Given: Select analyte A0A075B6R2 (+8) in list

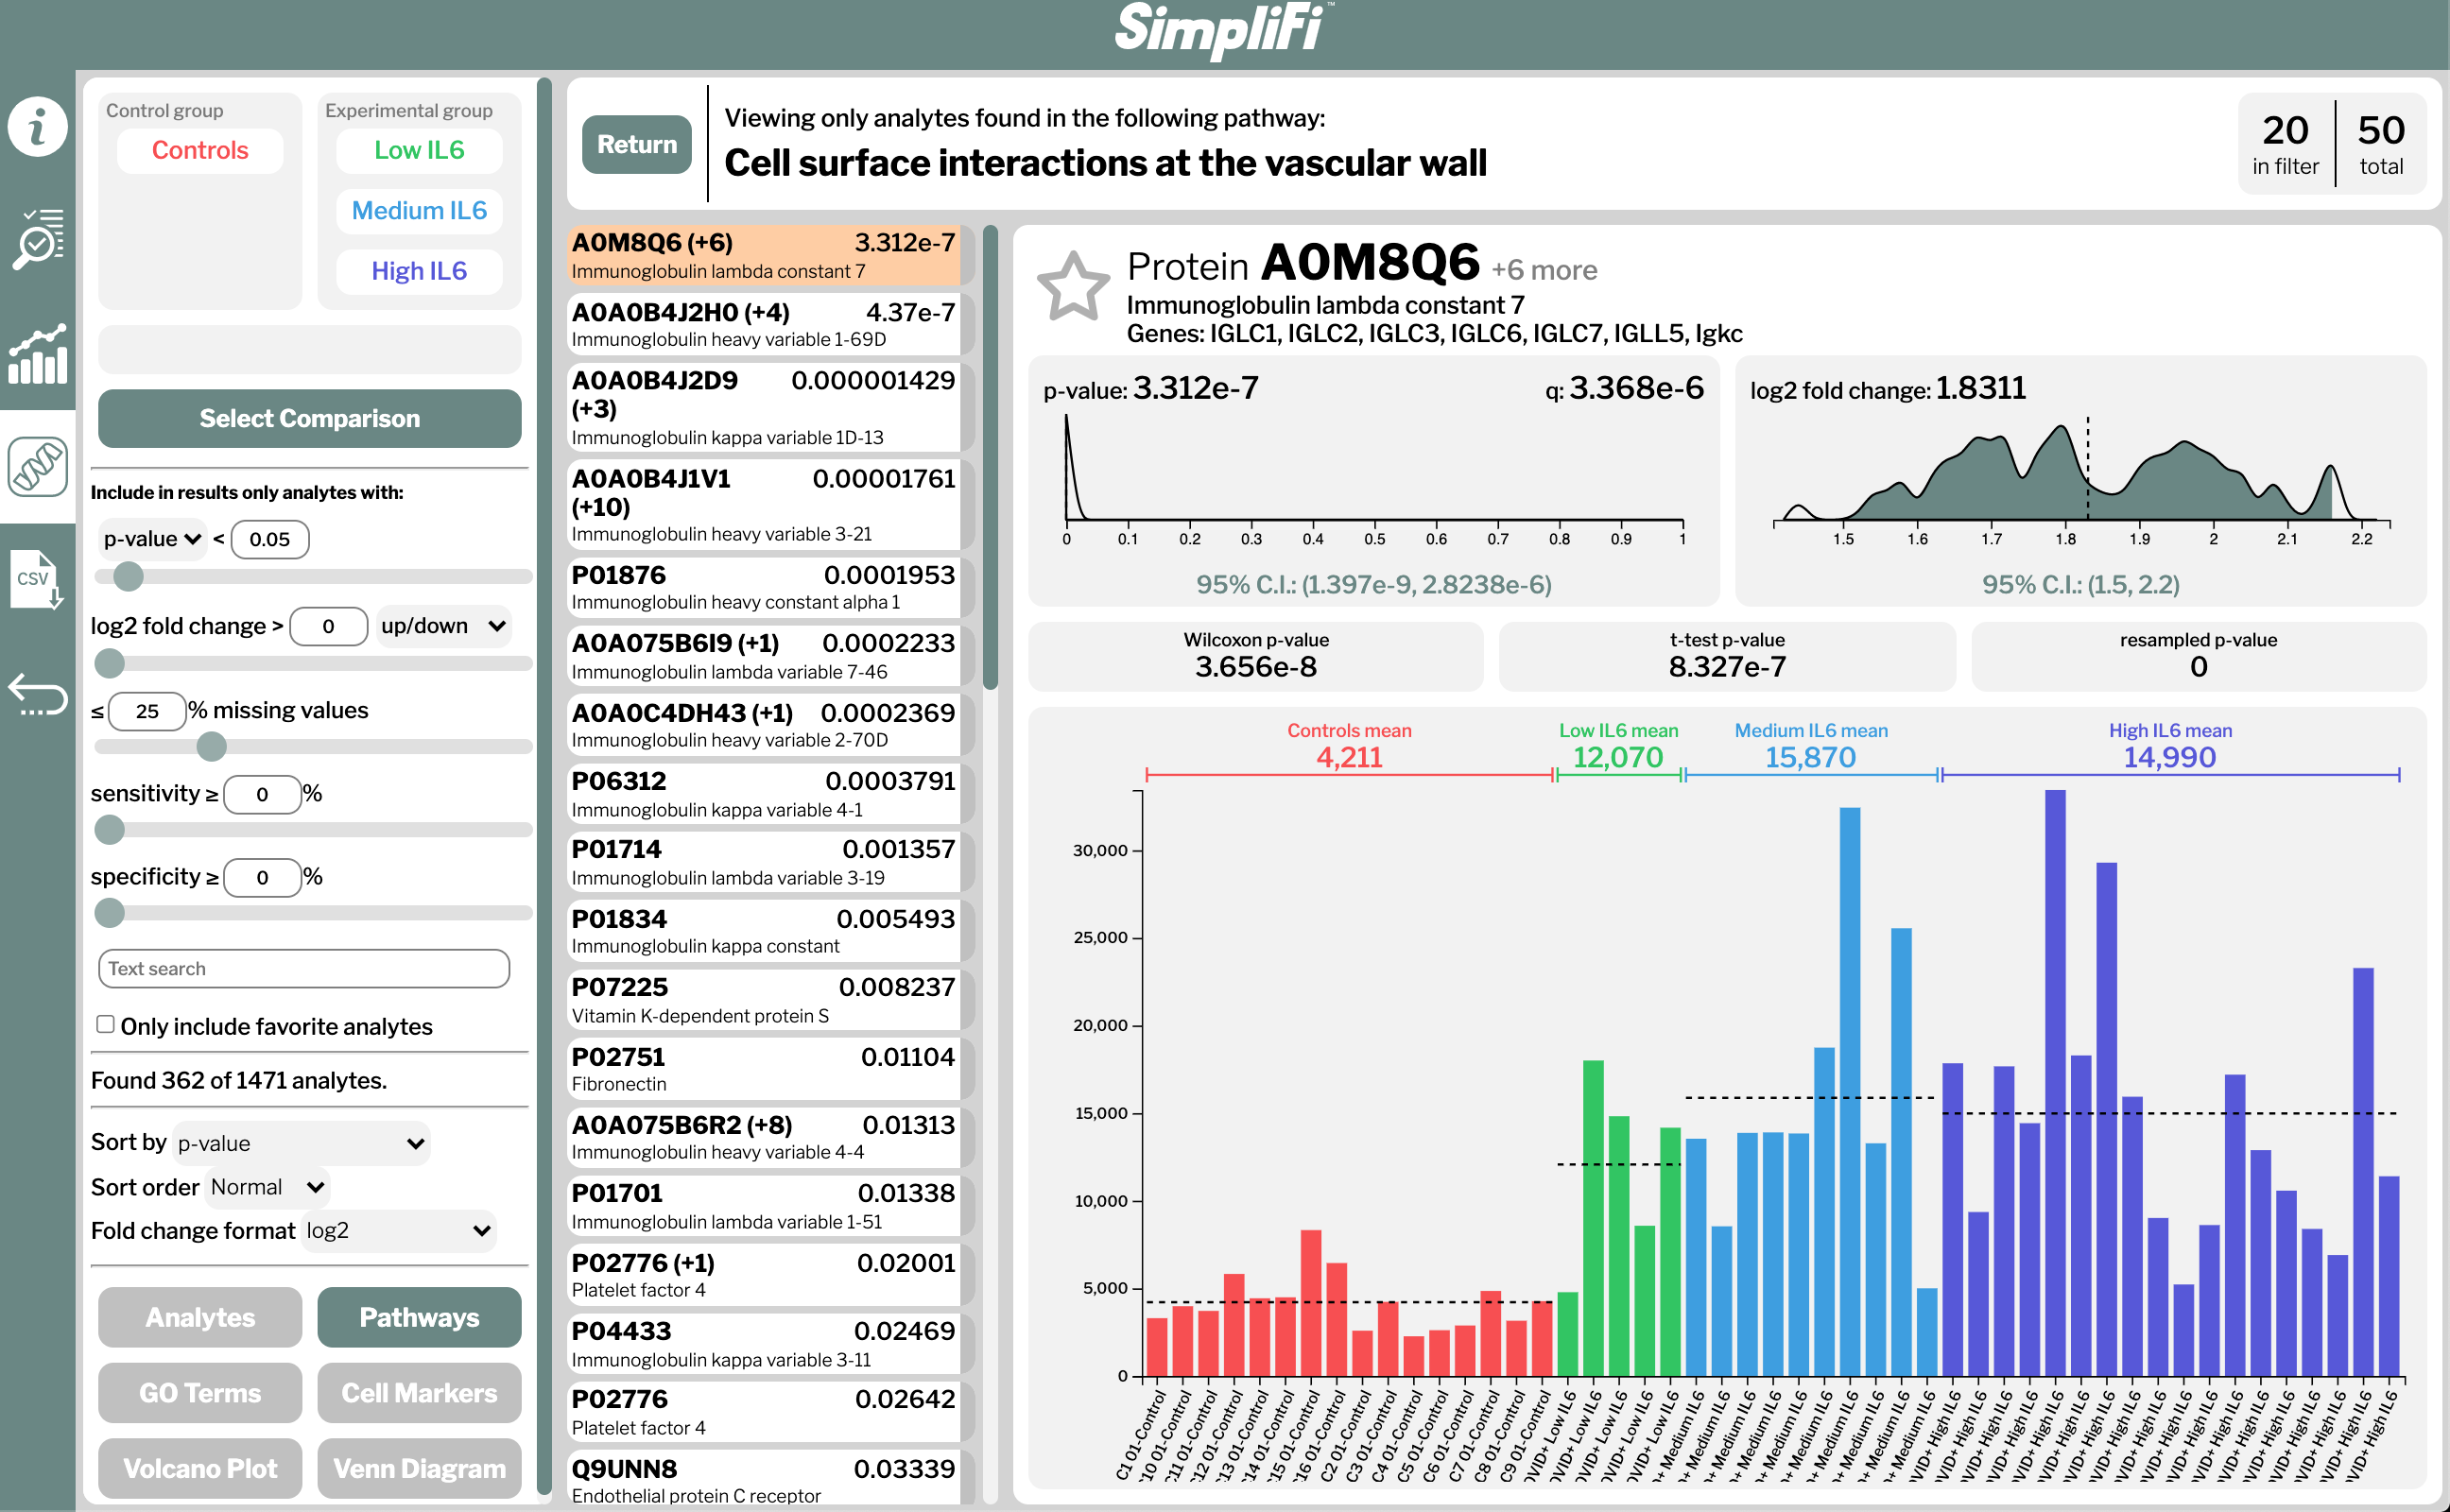Looking at the screenshot, I should pyautogui.click(x=764, y=1137).
